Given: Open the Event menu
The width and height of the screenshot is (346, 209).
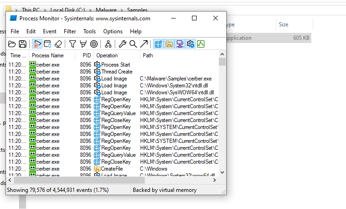Looking at the screenshot, I should coord(49,31).
